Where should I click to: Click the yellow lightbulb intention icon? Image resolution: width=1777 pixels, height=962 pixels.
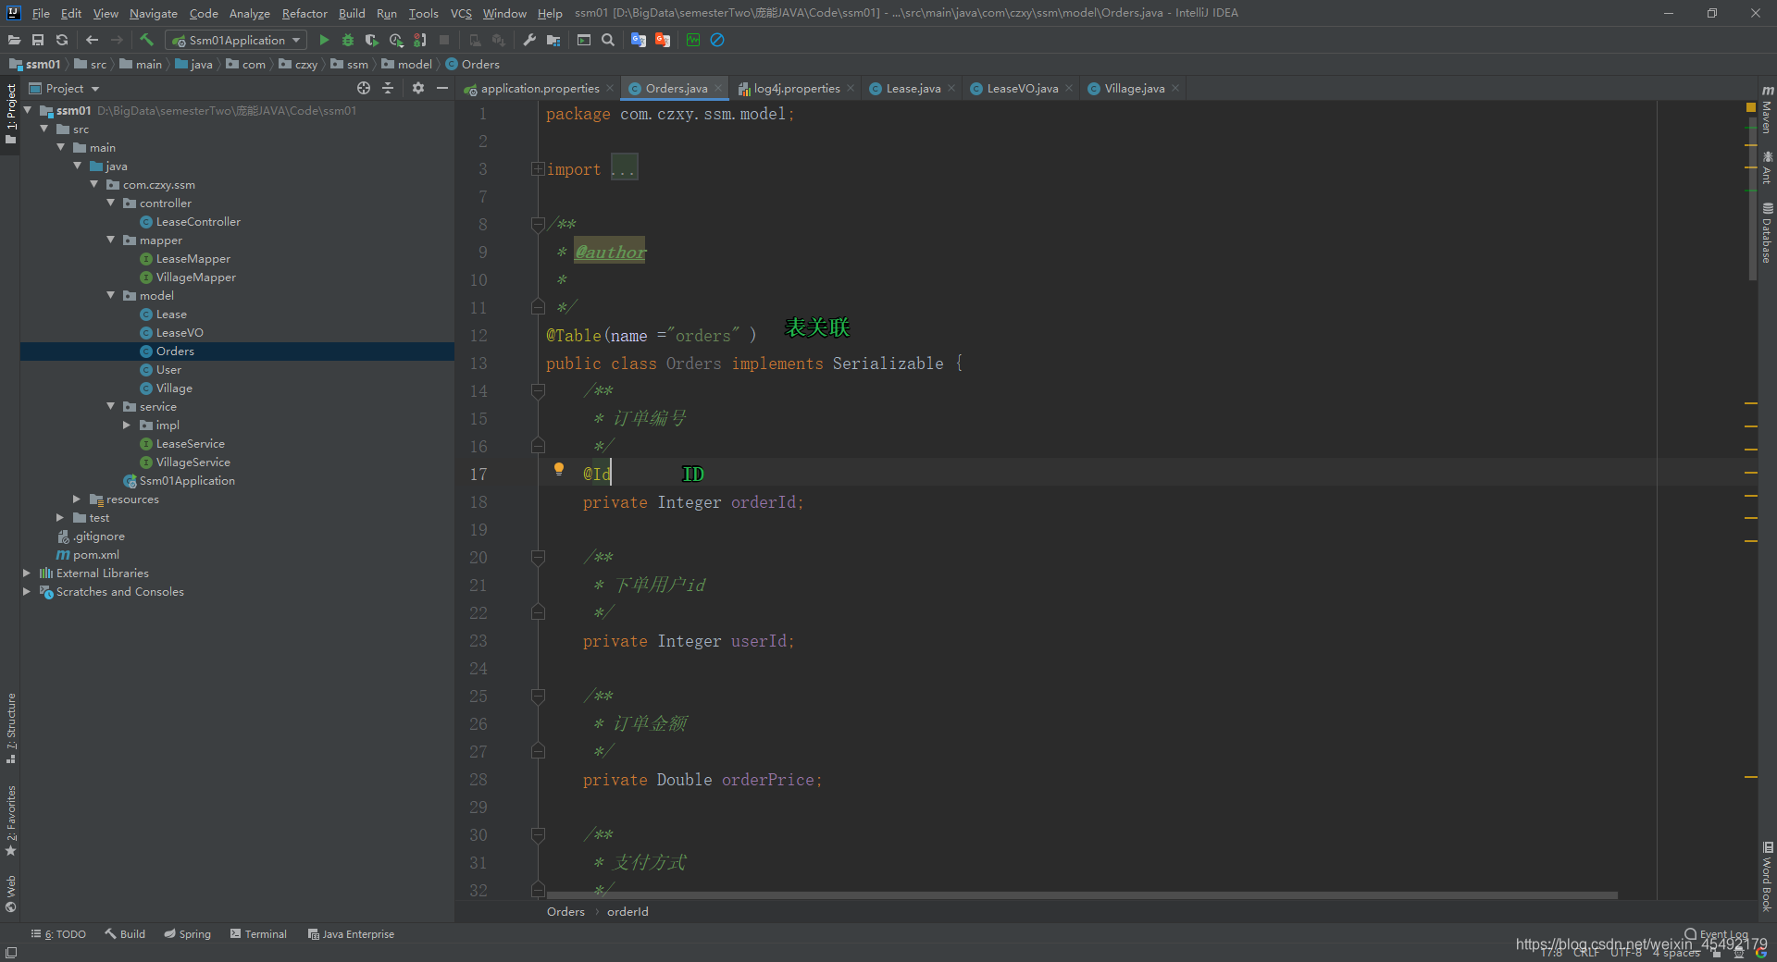pos(559,469)
